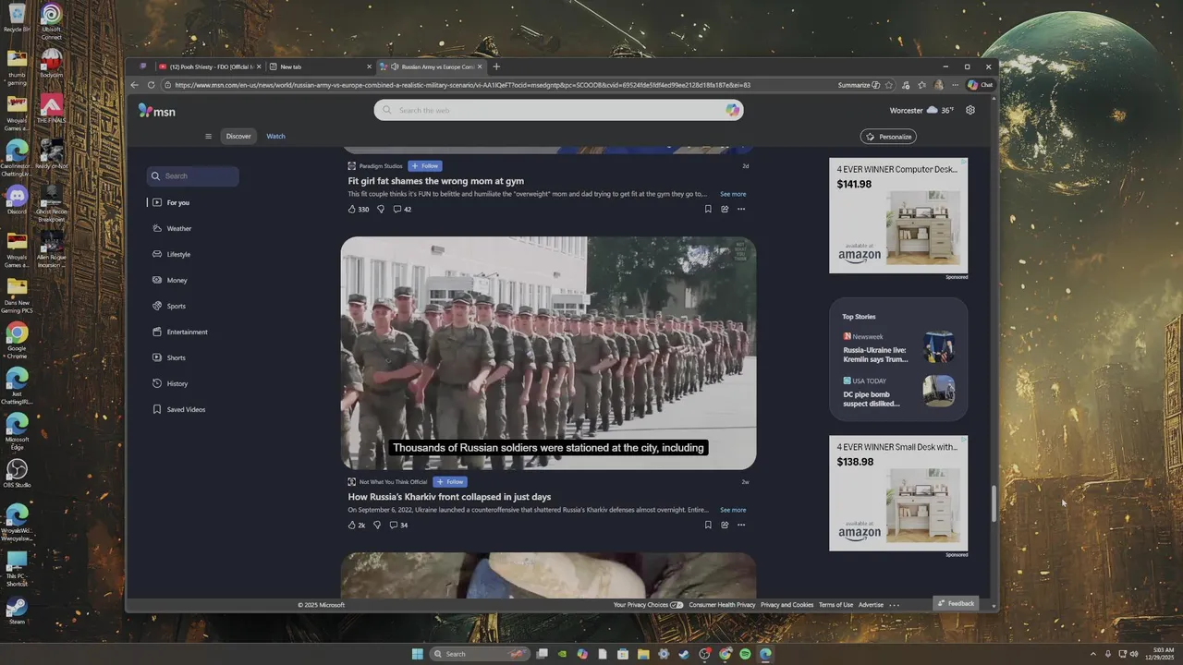
Task: Like the Kharkiv front video
Action: [x=356, y=525]
